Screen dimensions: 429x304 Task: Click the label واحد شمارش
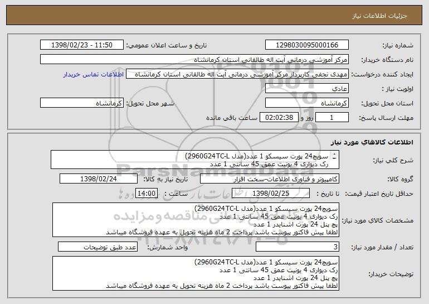coord(168,247)
